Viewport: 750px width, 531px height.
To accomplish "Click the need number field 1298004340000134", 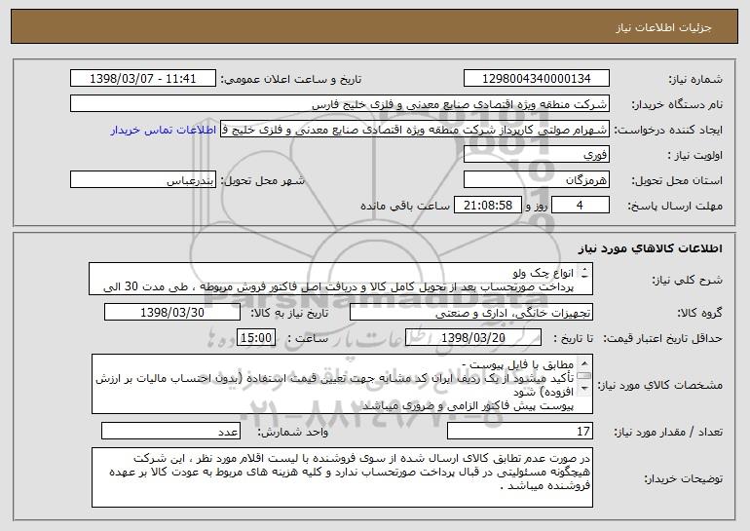I will click(x=536, y=79).
